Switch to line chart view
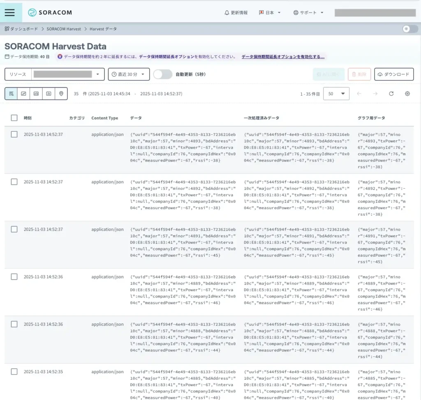Viewport: 421px width, 400px height. [x=23, y=94]
